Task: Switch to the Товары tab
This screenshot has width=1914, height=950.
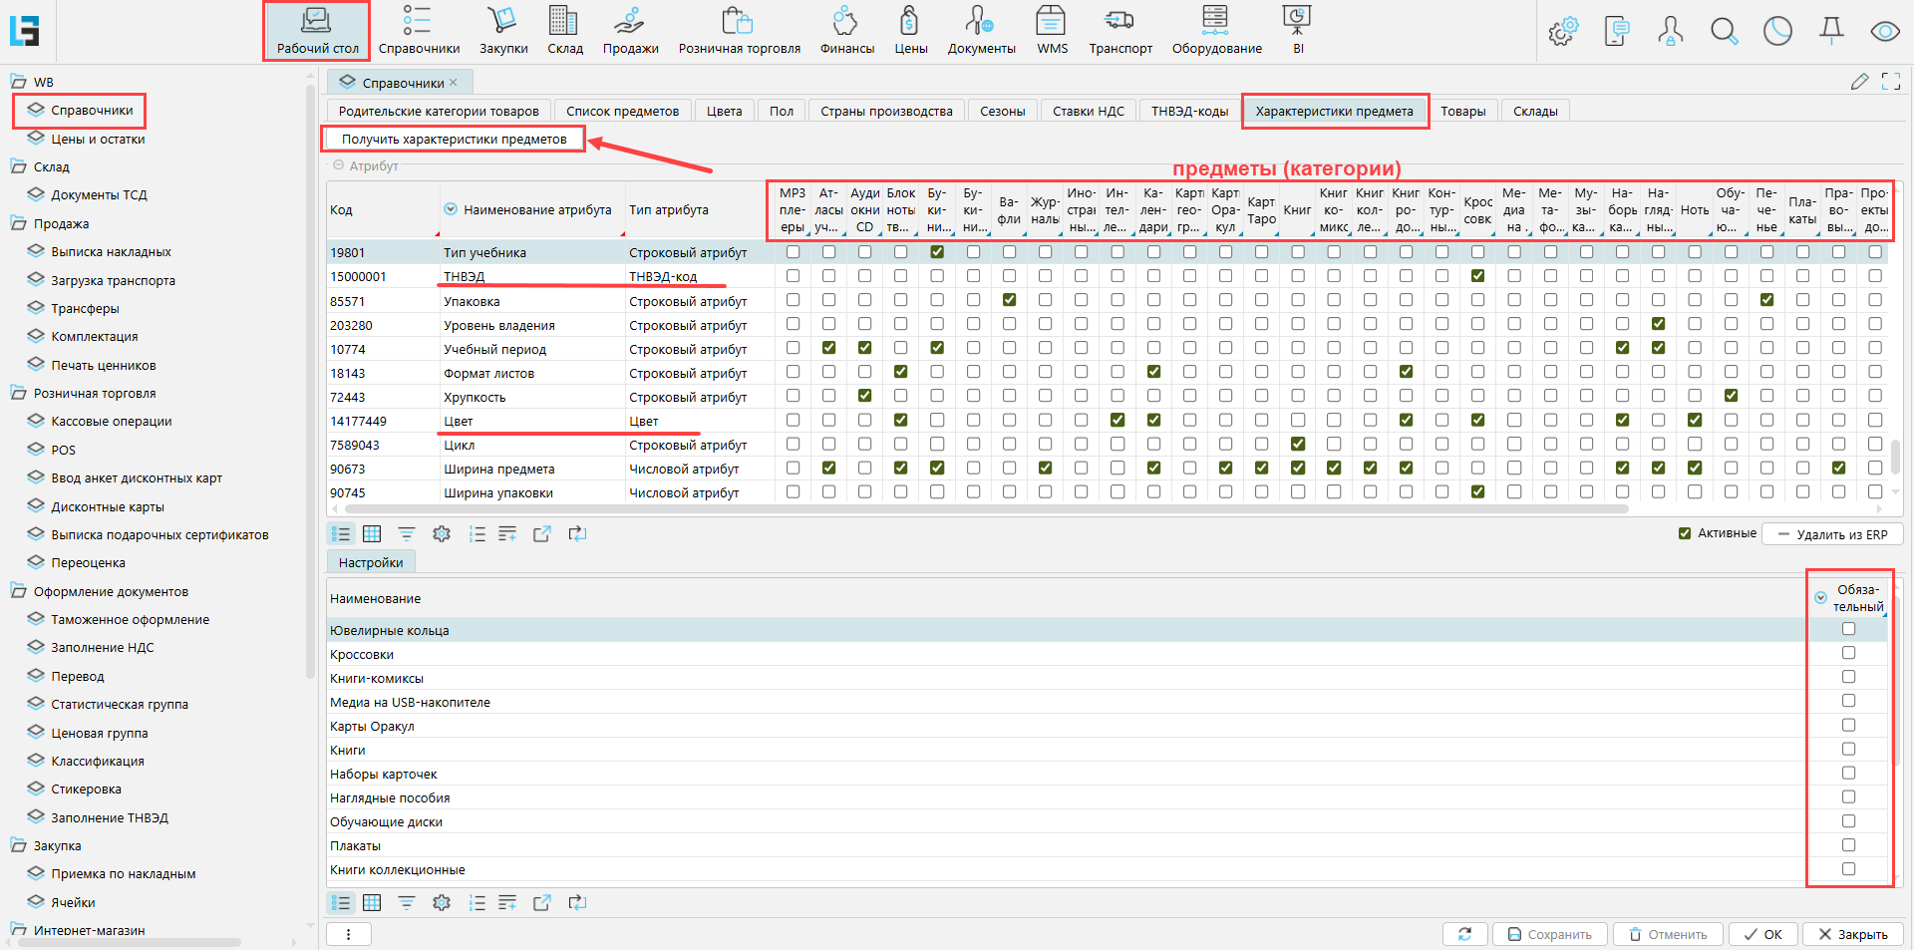Action: (x=1462, y=111)
